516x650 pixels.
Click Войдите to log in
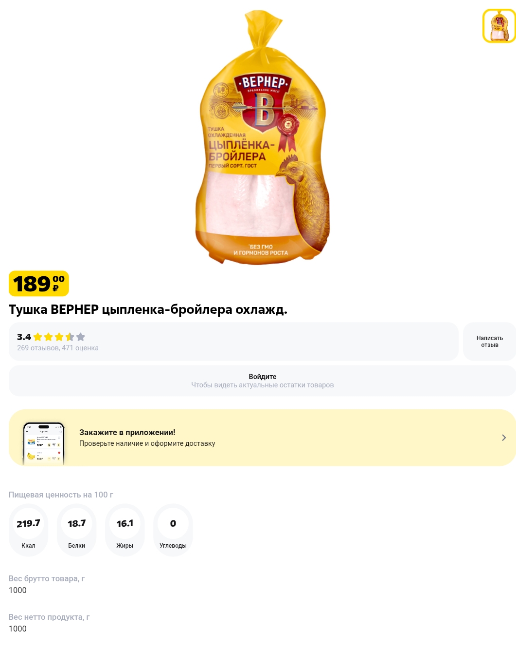[x=263, y=377]
